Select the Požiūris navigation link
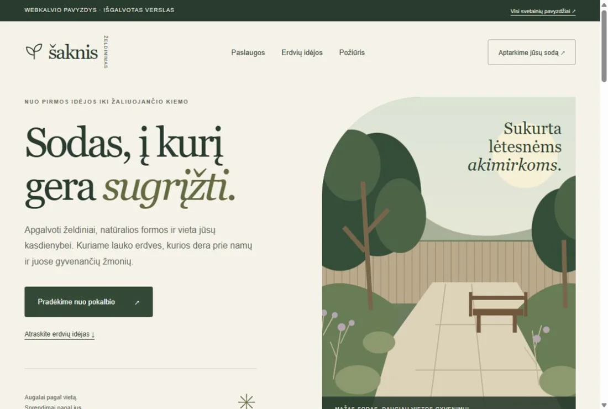608x409 pixels. pyautogui.click(x=352, y=53)
